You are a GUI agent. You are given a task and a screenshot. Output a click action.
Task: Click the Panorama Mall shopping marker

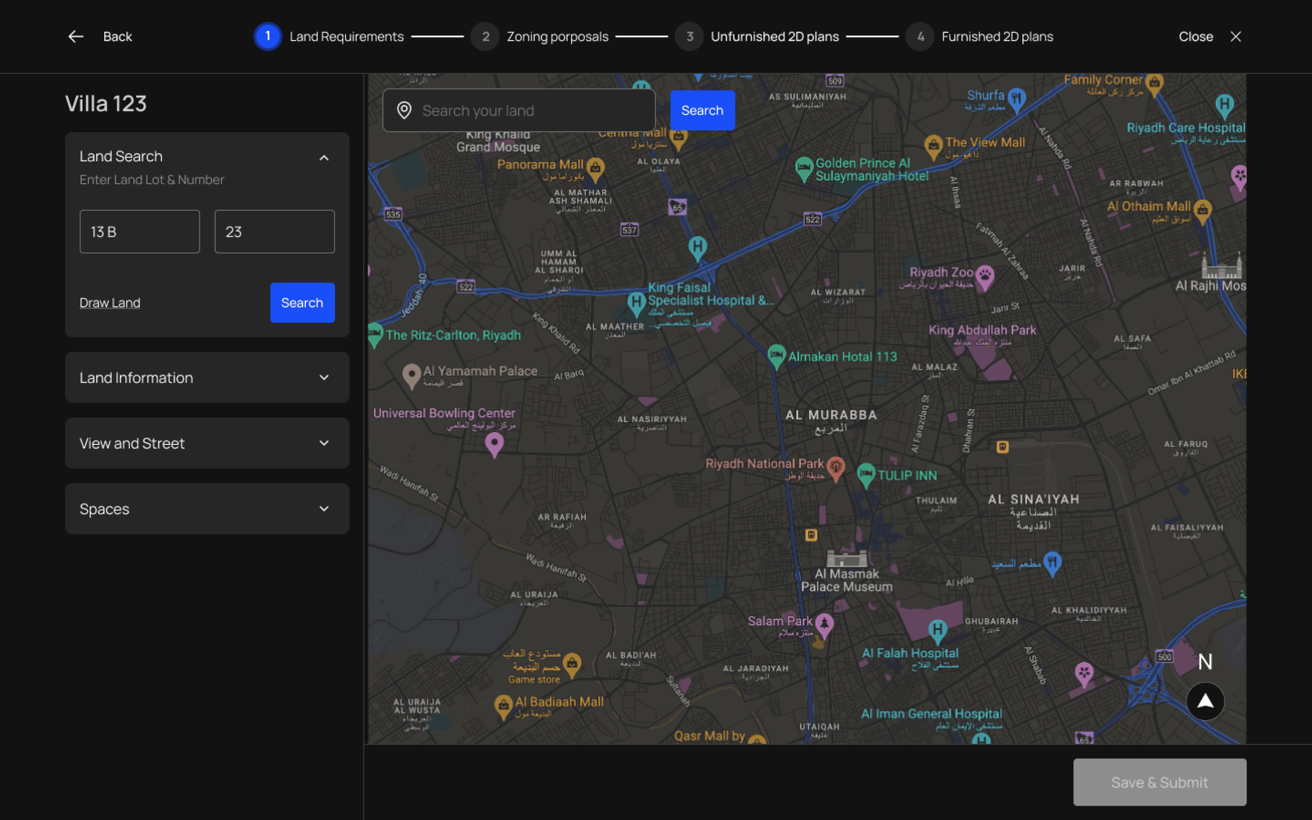tap(595, 167)
